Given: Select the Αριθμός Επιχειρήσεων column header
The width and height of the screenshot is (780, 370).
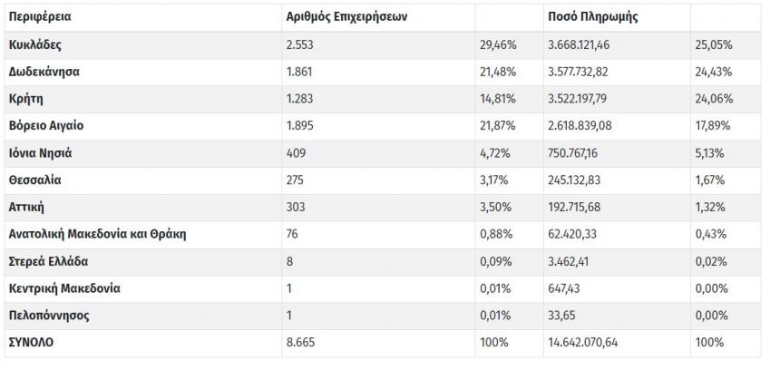Looking at the screenshot, I should click(346, 17).
